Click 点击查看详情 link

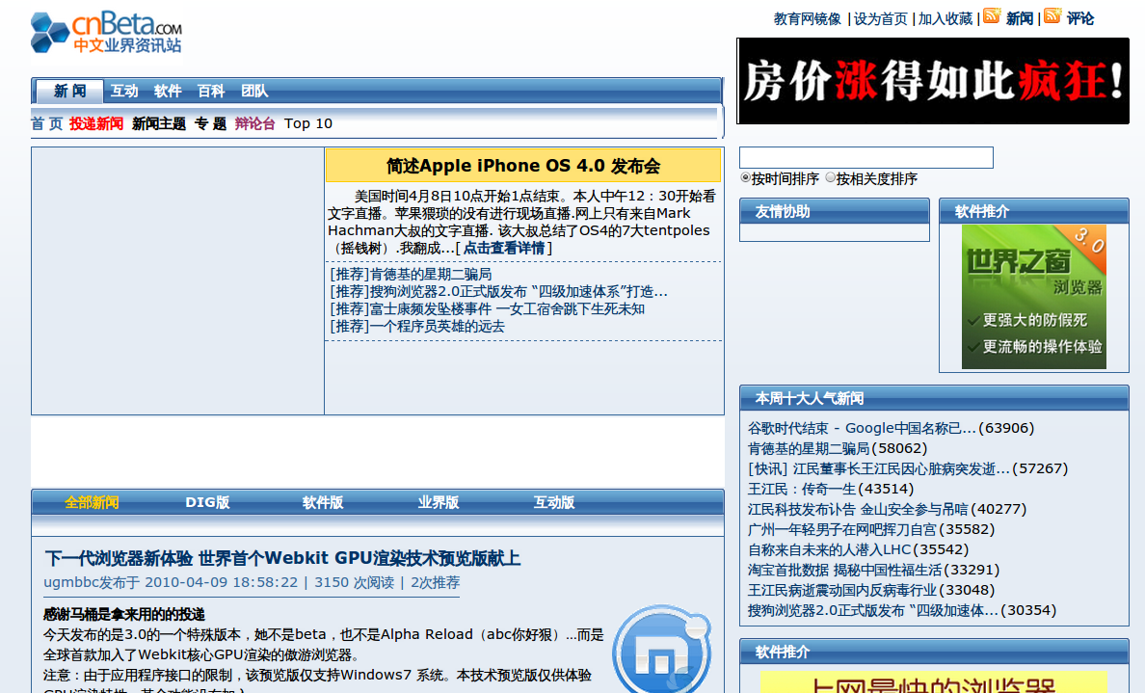point(505,249)
